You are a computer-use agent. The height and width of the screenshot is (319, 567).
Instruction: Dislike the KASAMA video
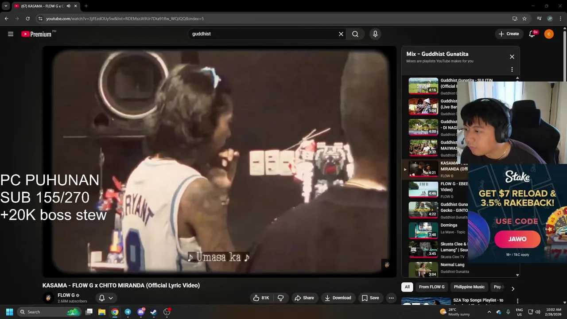(281, 298)
